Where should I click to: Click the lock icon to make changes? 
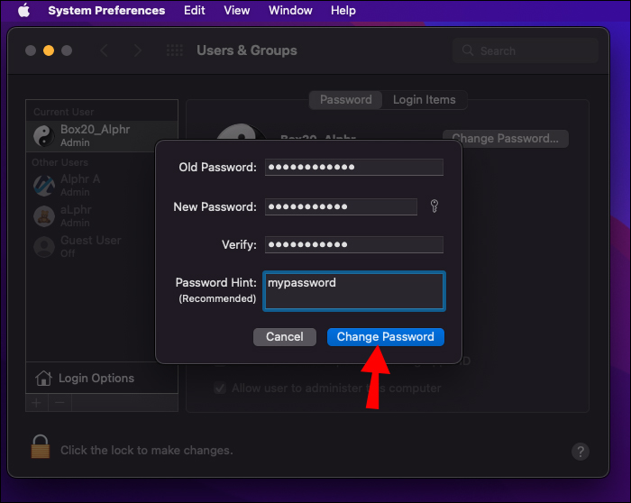pyautogui.click(x=41, y=447)
